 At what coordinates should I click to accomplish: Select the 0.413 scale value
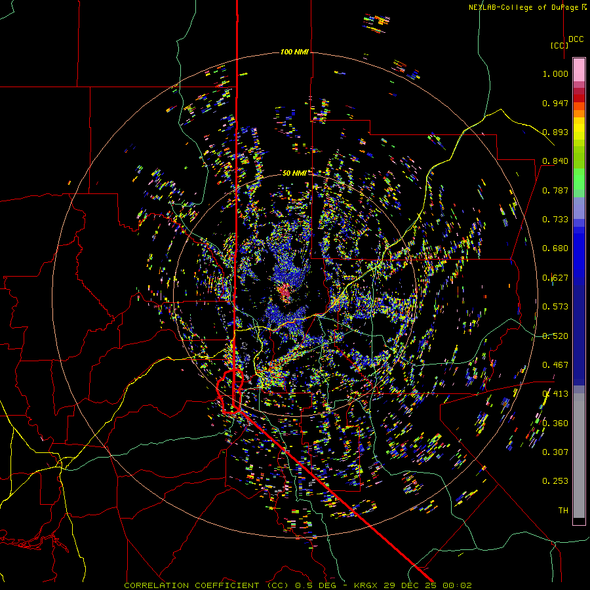point(555,394)
